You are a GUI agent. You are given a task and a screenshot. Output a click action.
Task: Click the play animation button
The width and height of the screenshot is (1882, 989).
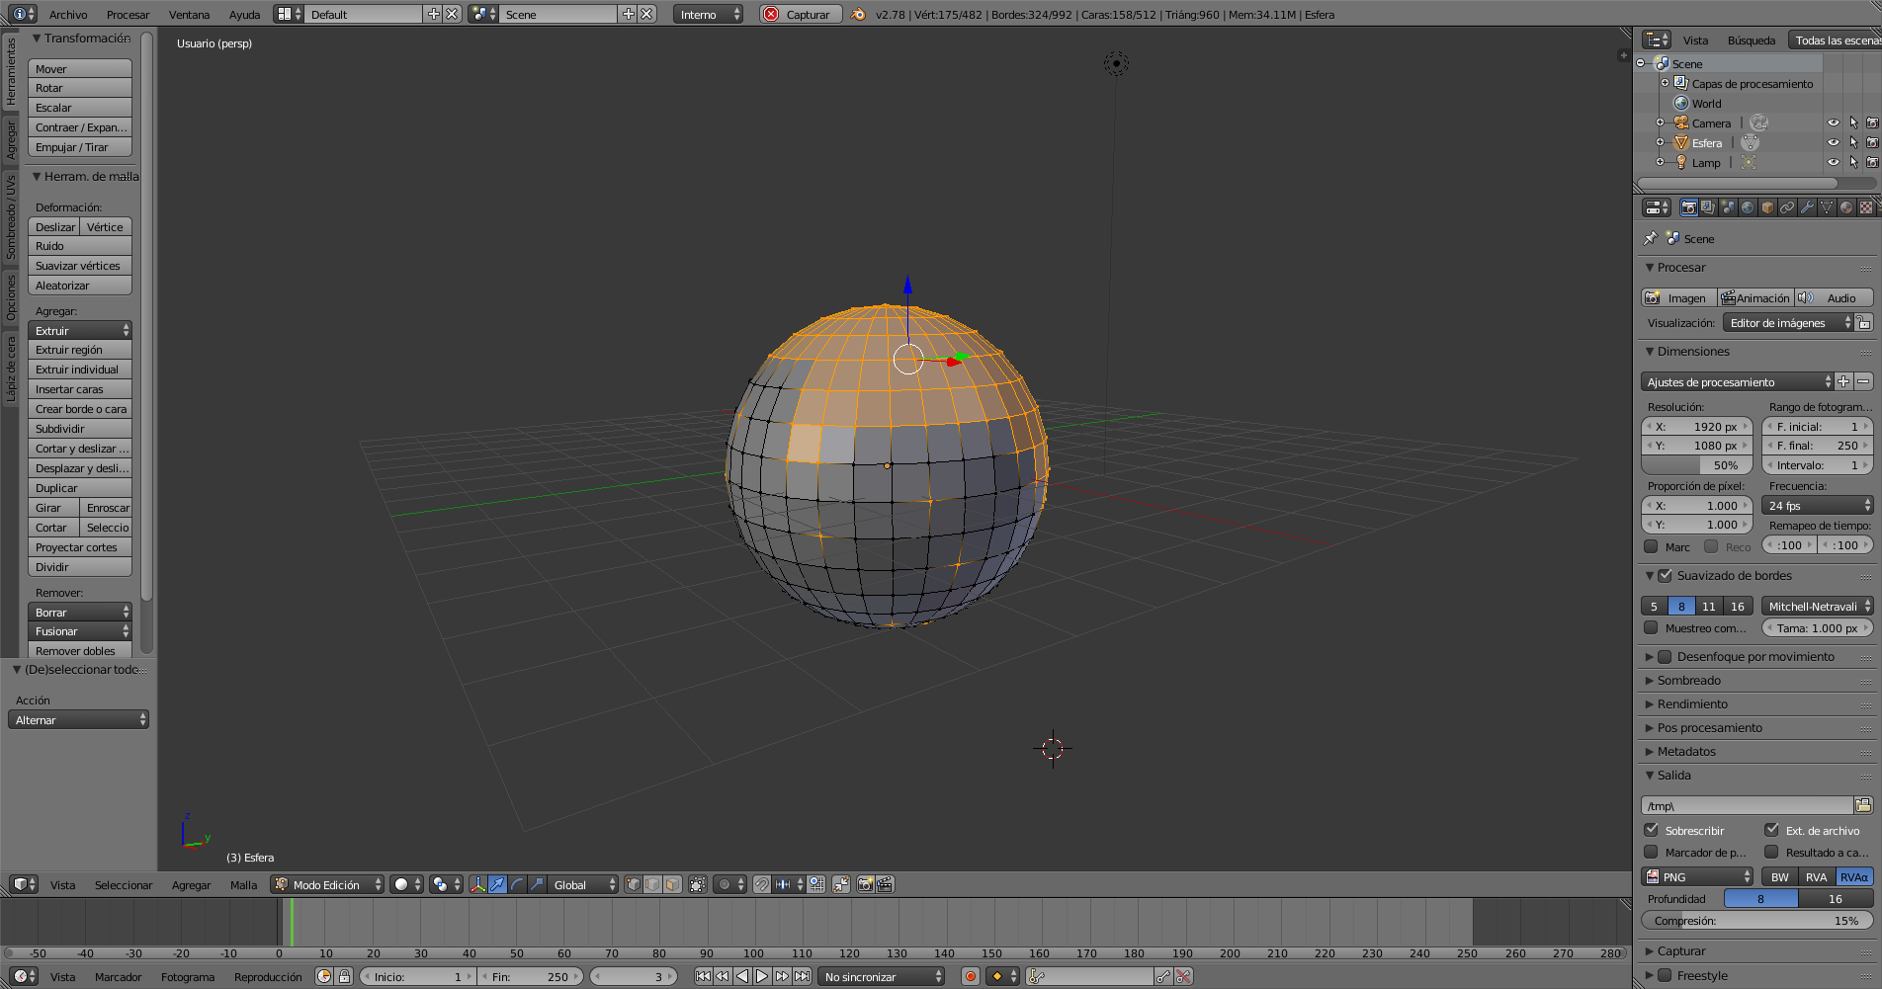tap(762, 976)
